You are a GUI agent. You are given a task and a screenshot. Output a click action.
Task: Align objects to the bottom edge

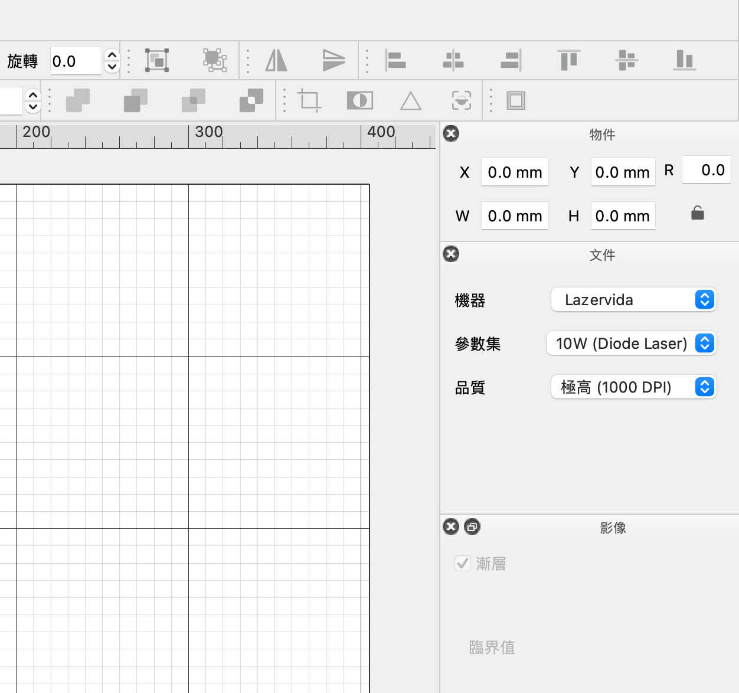coord(684,60)
